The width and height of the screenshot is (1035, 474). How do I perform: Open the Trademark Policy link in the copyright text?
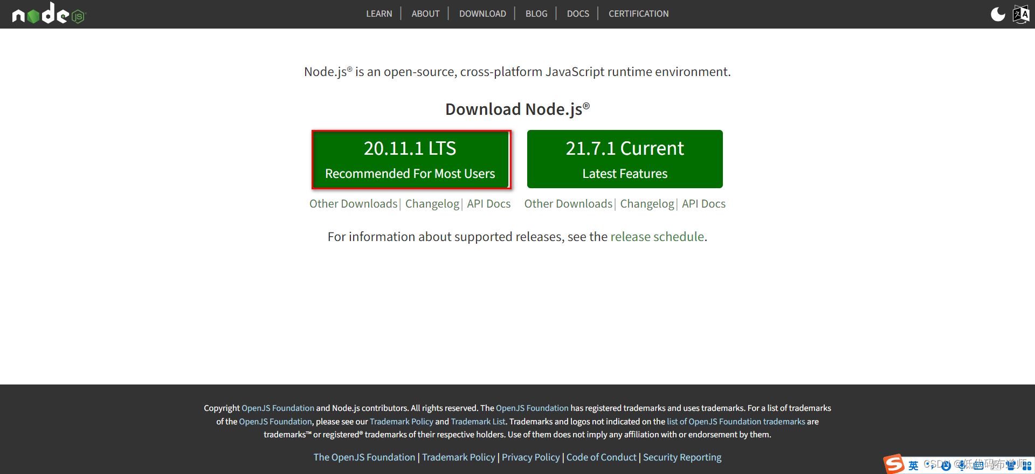(402, 422)
